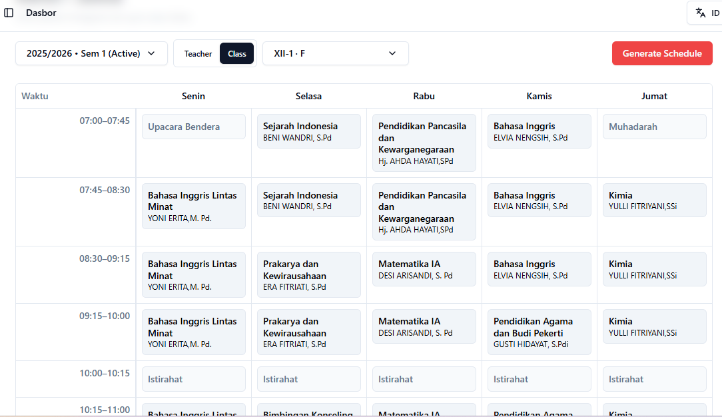Image resolution: width=722 pixels, height=417 pixels.
Task: Collapse the sidebar using the panel icon
Action: click(9, 13)
